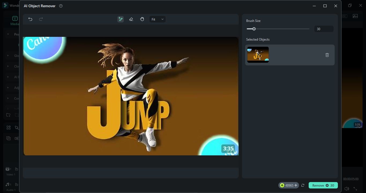Open AI Object Remover help

point(61,6)
